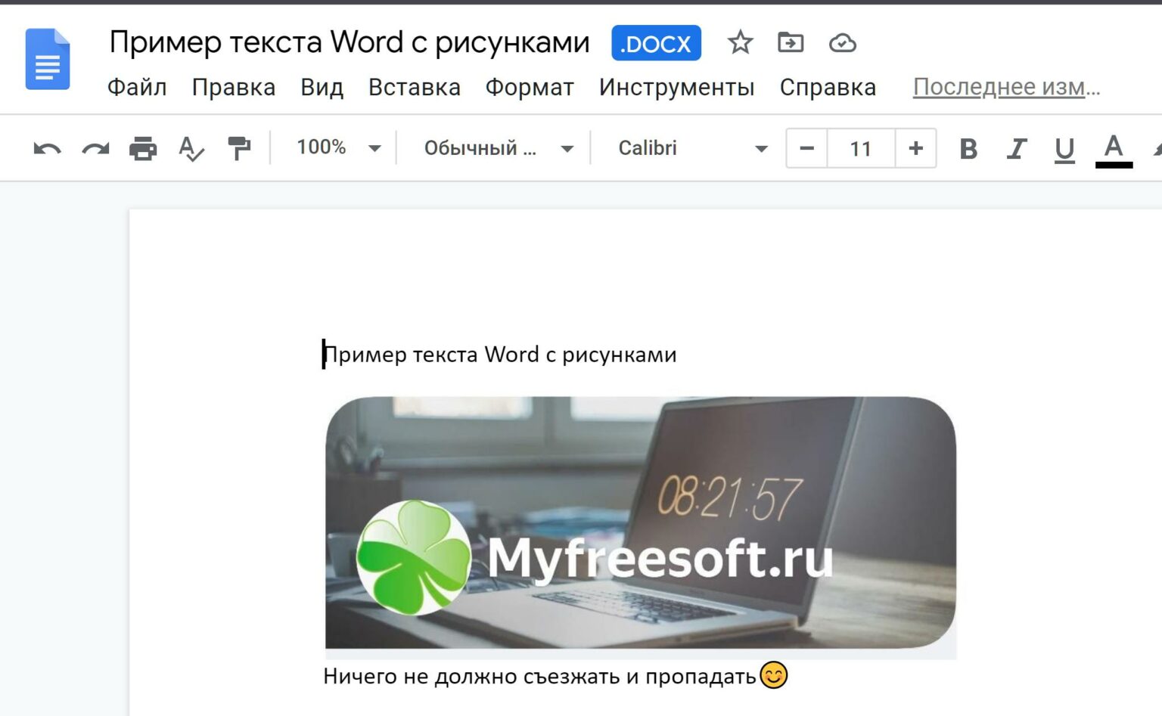Open the paragraph style dropdown Обычный
The height and width of the screenshot is (716, 1162).
point(499,148)
